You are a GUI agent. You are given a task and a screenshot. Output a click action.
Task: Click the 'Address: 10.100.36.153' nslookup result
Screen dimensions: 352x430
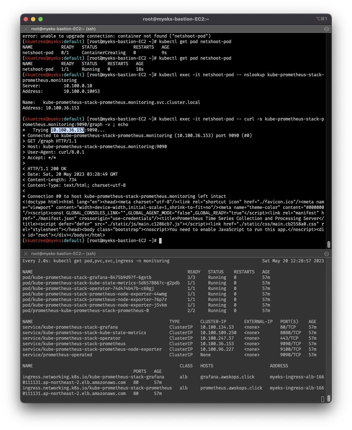[x=51, y=108]
